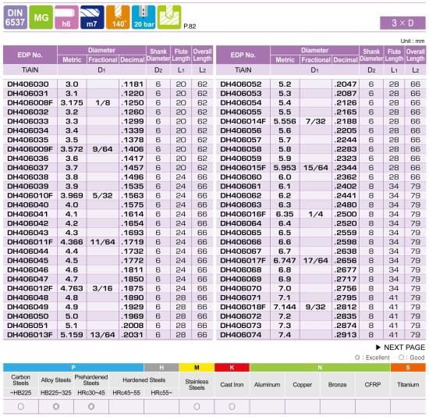
Task: Click the pink h6 shank tolerance icon
Action: (x=66, y=17)
